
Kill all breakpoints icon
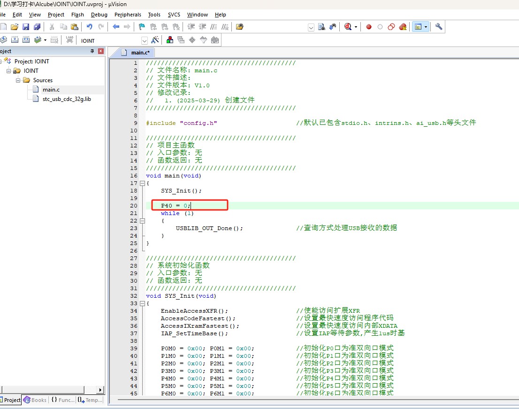403,27
